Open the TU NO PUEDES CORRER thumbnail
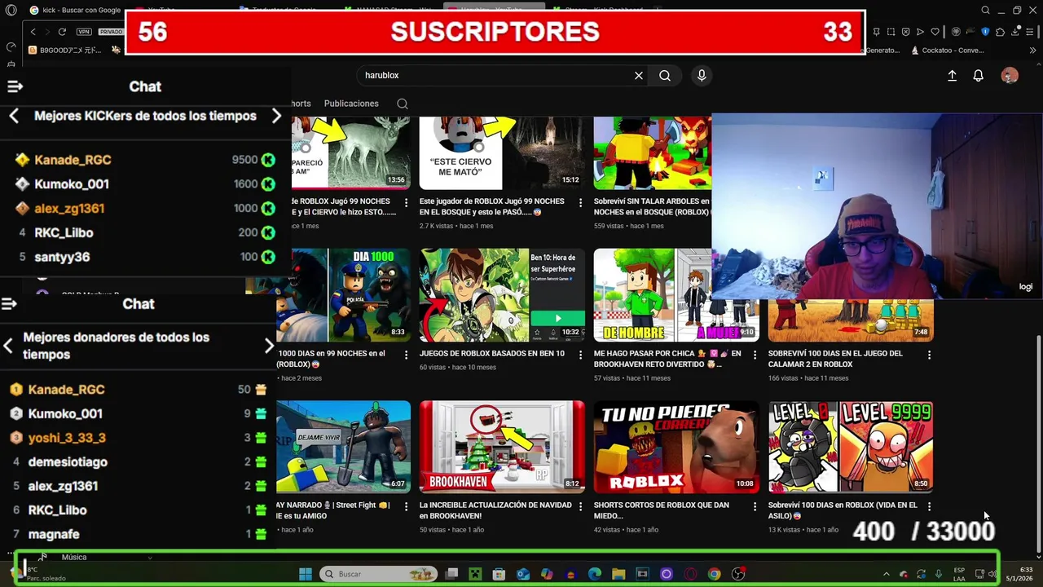Screen dimensions: 1043x587 [676, 447]
